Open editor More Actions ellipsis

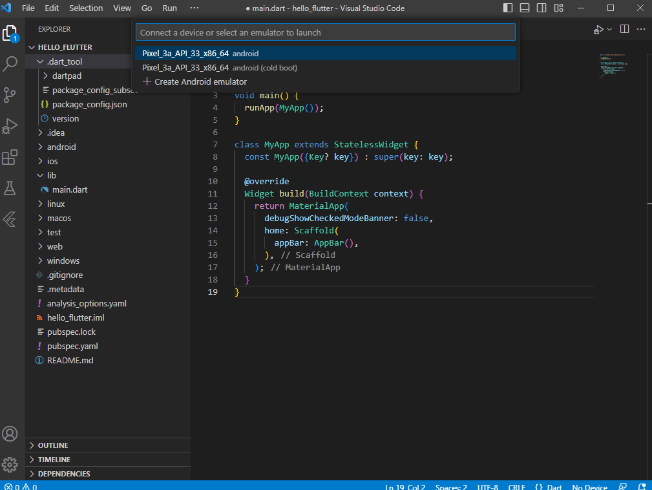(x=641, y=28)
